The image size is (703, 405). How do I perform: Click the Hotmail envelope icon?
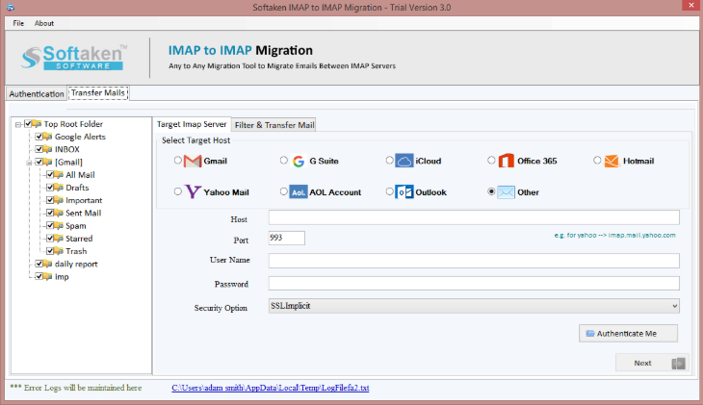[x=612, y=161]
